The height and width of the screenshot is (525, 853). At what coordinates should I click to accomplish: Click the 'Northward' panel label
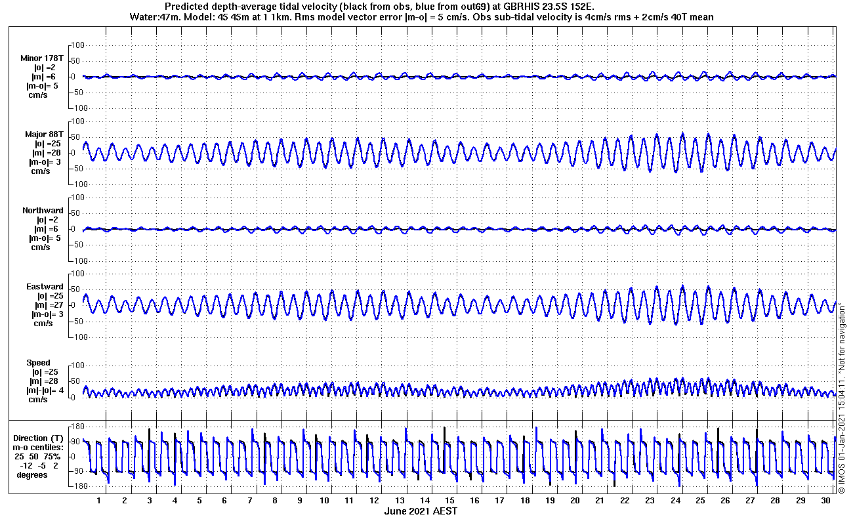click(43, 211)
